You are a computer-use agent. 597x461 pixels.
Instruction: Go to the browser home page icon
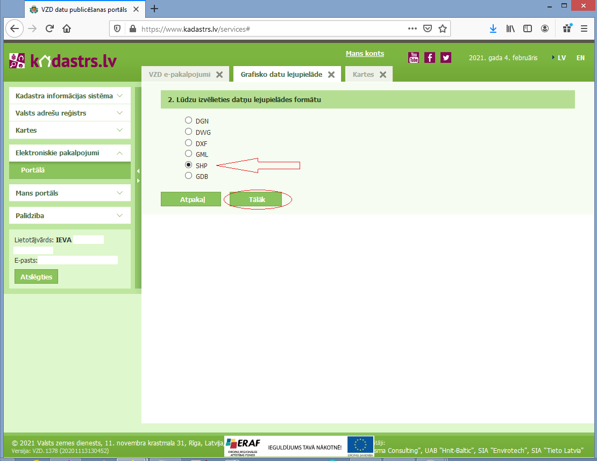(67, 28)
